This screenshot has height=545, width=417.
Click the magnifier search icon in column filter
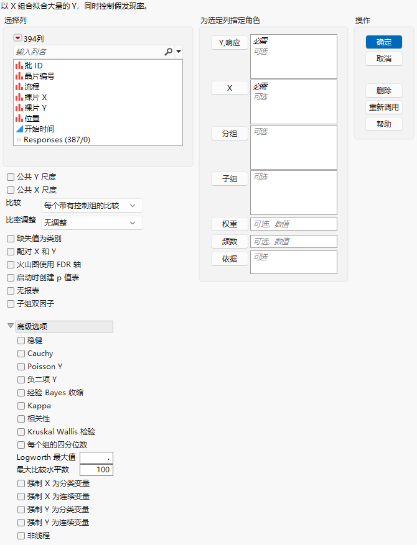click(x=169, y=52)
